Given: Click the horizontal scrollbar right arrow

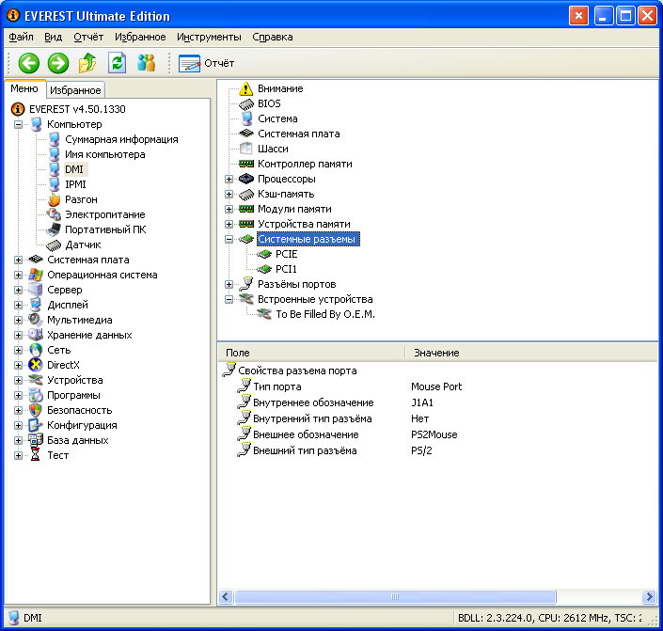Looking at the screenshot, I should [649, 597].
